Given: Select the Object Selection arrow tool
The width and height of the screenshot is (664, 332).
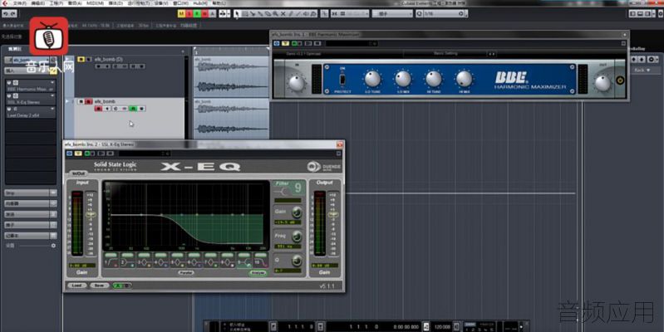Looking at the screenshot, I should [x=237, y=13].
